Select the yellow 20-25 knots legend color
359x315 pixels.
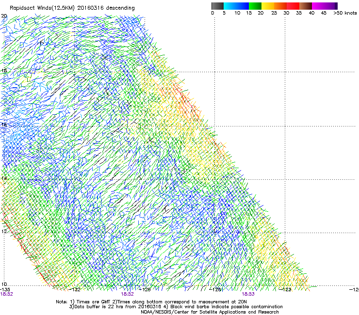coord(268,6)
